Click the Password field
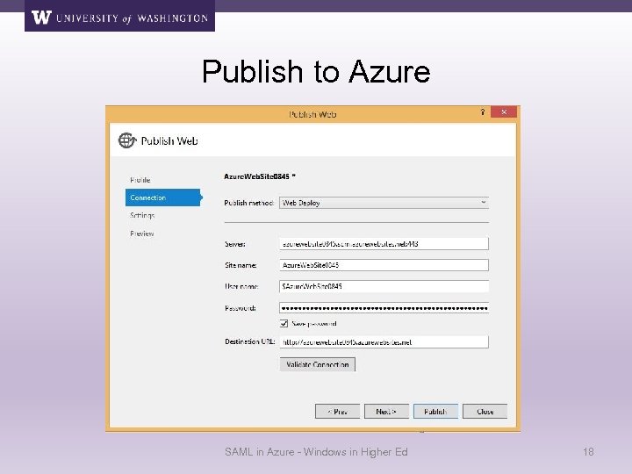 [384, 308]
